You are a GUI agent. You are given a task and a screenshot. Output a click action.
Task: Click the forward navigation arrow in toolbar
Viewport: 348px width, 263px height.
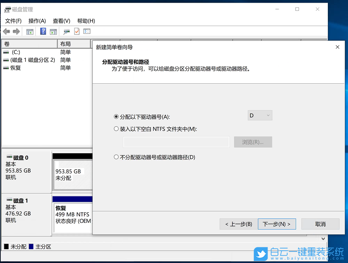click(x=16, y=31)
